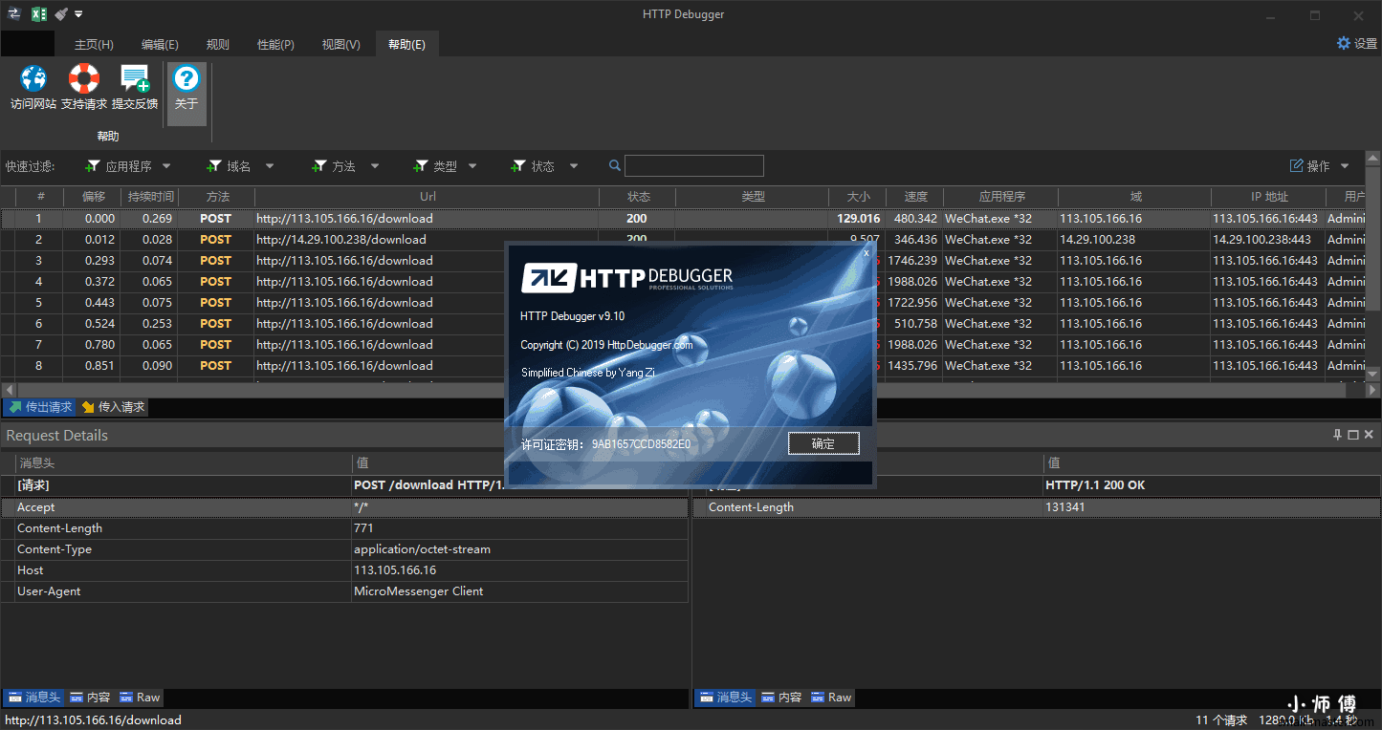
Task: Open the quick access toolbar dropdown arrow
Action: point(78,14)
